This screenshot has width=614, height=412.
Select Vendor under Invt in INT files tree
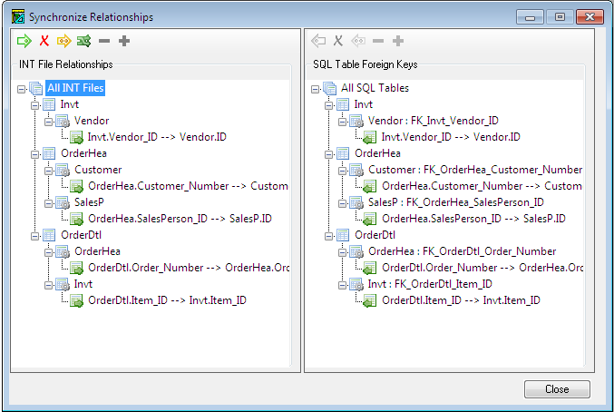(92, 121)
